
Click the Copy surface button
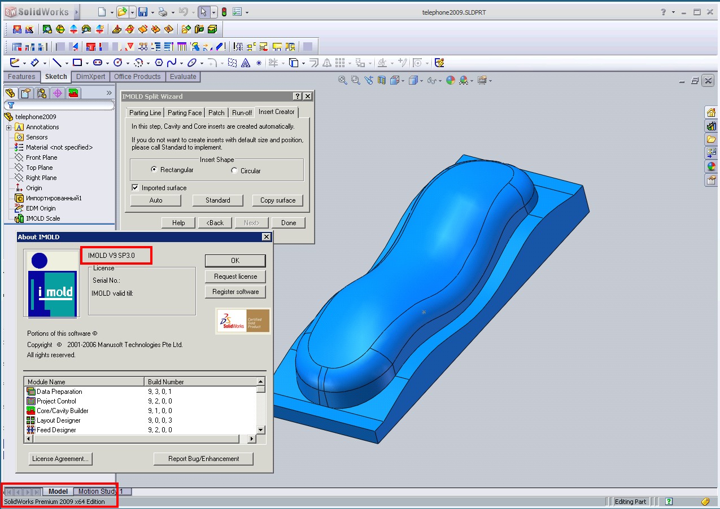coord(278,200)
